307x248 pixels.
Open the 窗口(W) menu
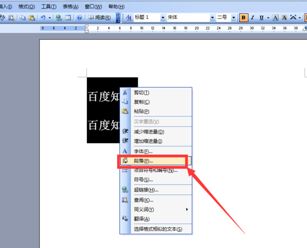(93, 7)
